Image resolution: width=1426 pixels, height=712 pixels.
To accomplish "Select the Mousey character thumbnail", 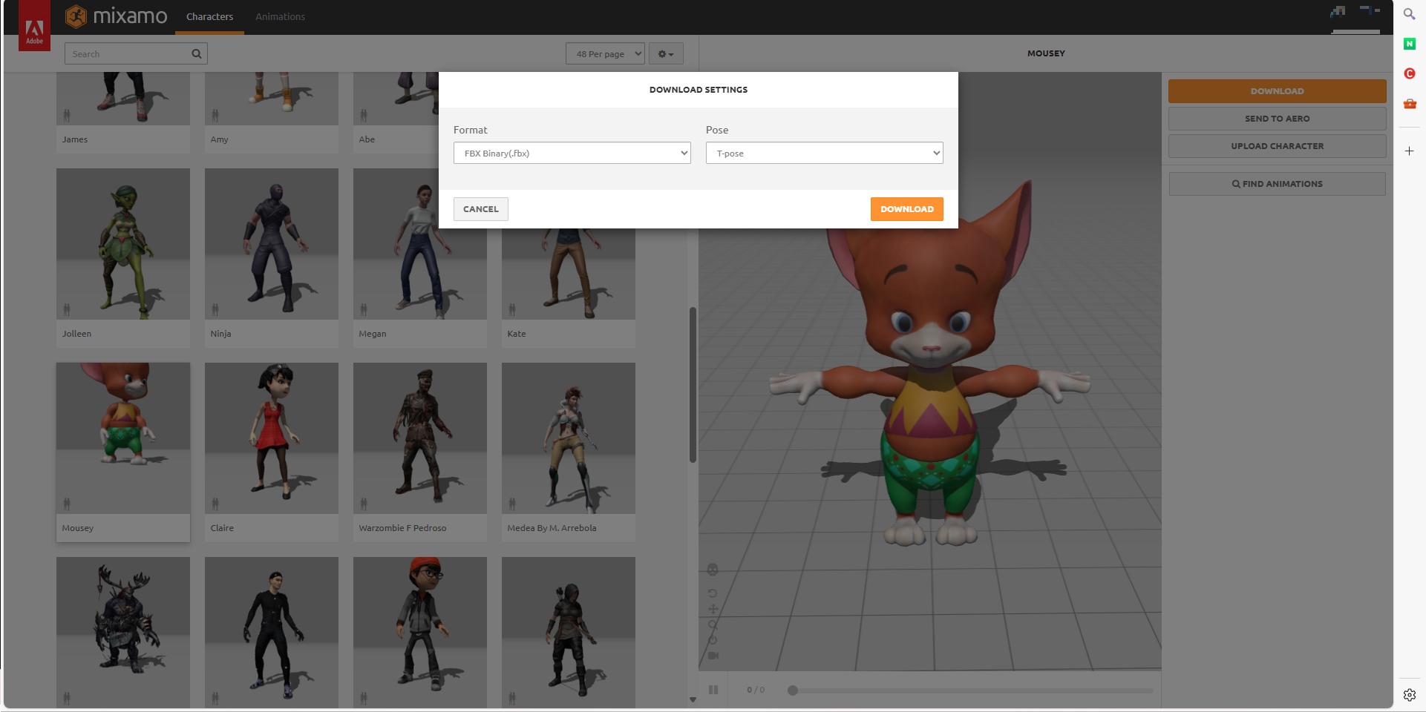I will pos(123,438).
